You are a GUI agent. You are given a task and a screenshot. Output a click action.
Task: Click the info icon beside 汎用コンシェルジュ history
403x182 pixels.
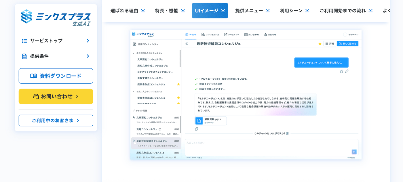point(160,129)
